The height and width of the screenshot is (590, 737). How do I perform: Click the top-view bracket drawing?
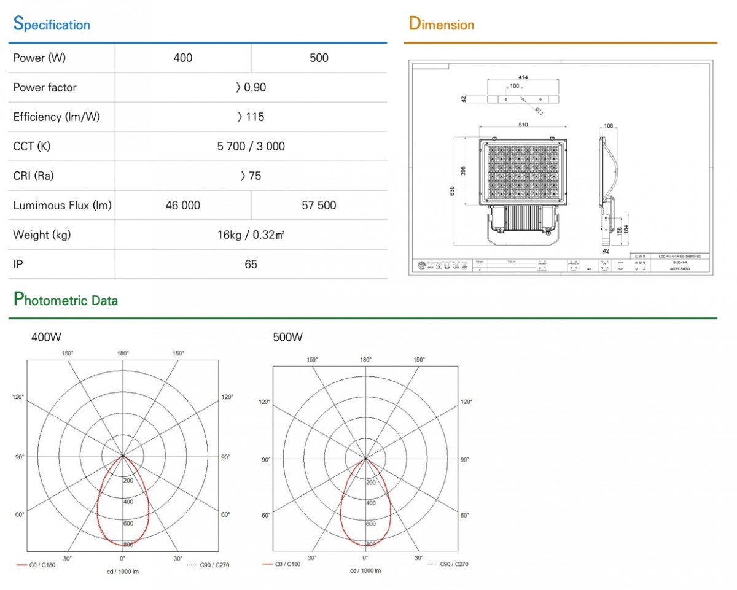(523, 99)
